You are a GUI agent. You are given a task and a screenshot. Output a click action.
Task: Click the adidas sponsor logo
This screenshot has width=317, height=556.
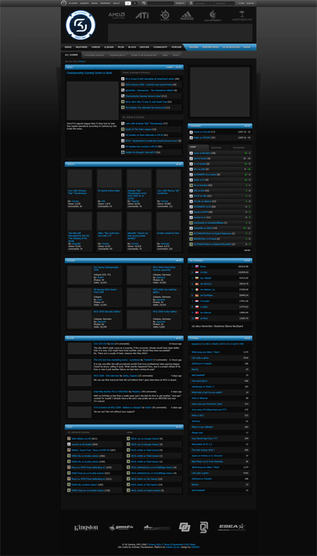187,16
